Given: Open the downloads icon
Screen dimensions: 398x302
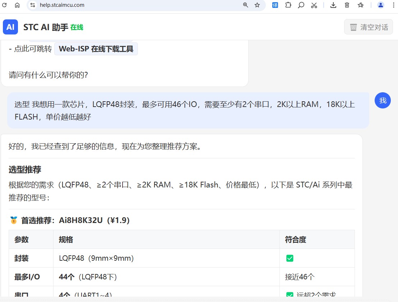Looking at the screenshot, I should click(333, 5).
